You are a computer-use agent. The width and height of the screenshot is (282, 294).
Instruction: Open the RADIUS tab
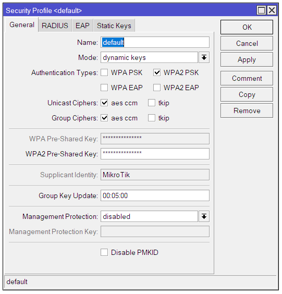[55, 26]
